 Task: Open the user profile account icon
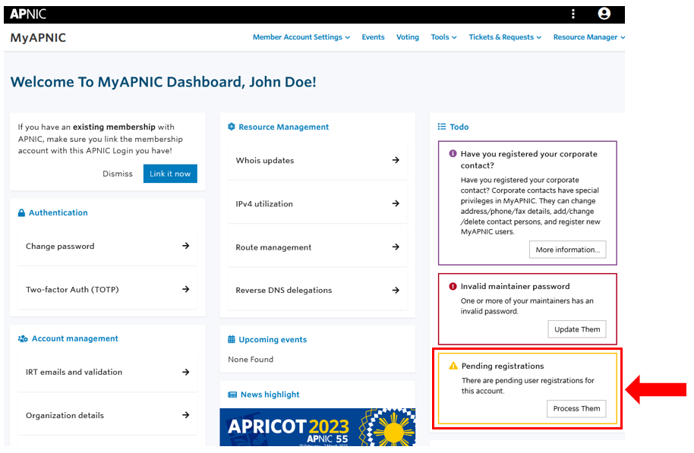(604, 14)
